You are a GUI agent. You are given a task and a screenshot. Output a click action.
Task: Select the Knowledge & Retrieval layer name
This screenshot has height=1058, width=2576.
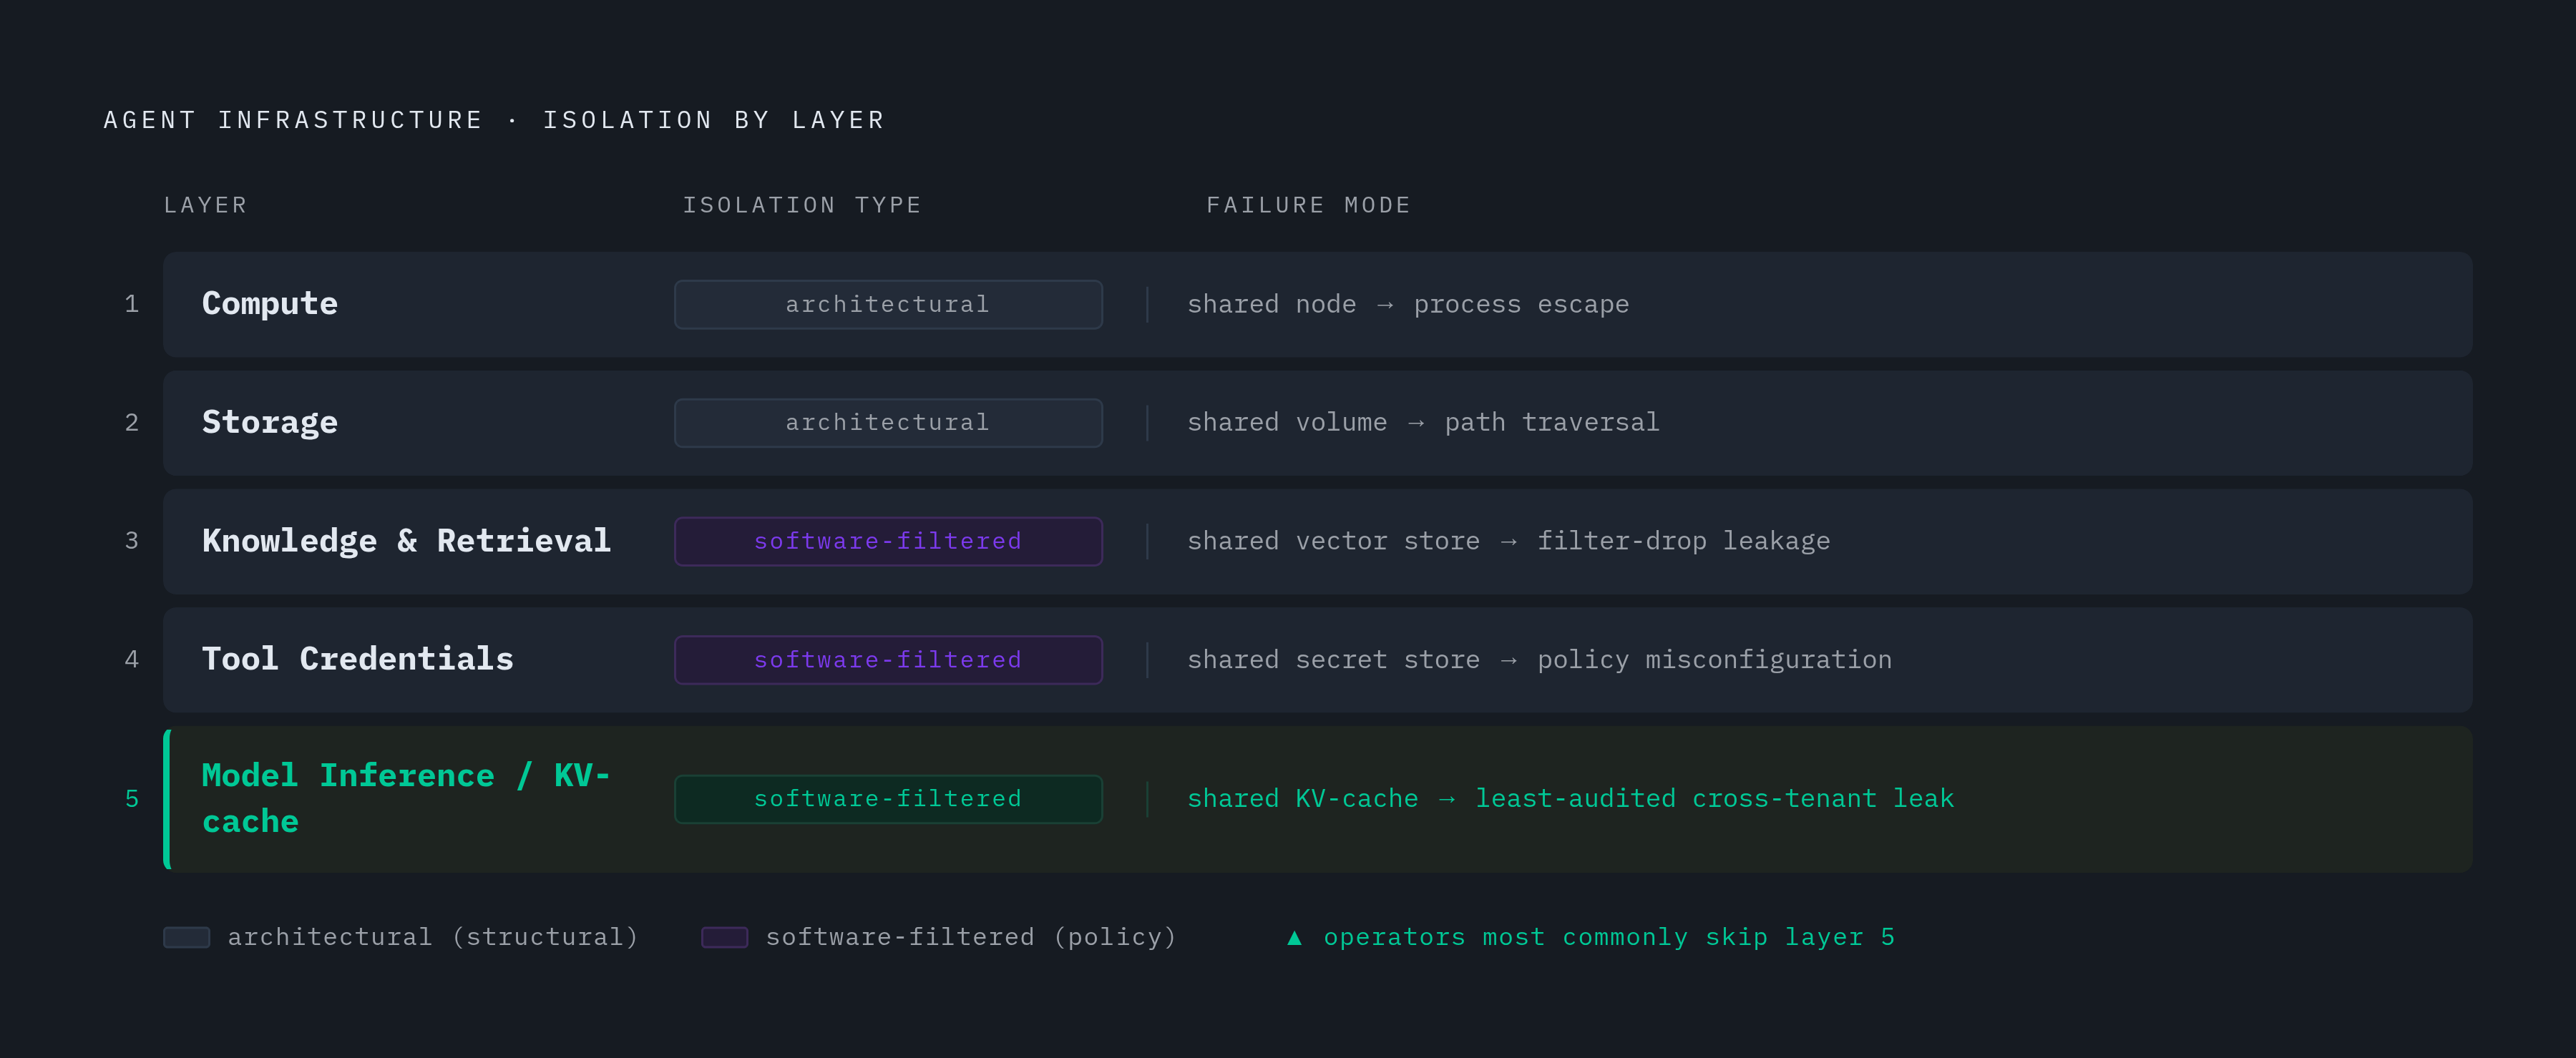406,541
